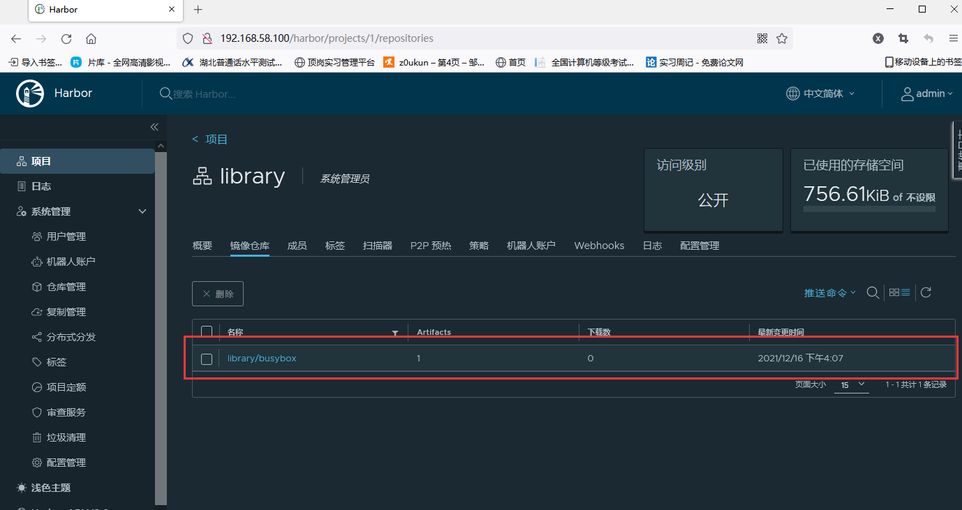Image resolution: width=962 pixels, height=510 pixels.
Task: Click the 删除 button
Action: [217, 293]
